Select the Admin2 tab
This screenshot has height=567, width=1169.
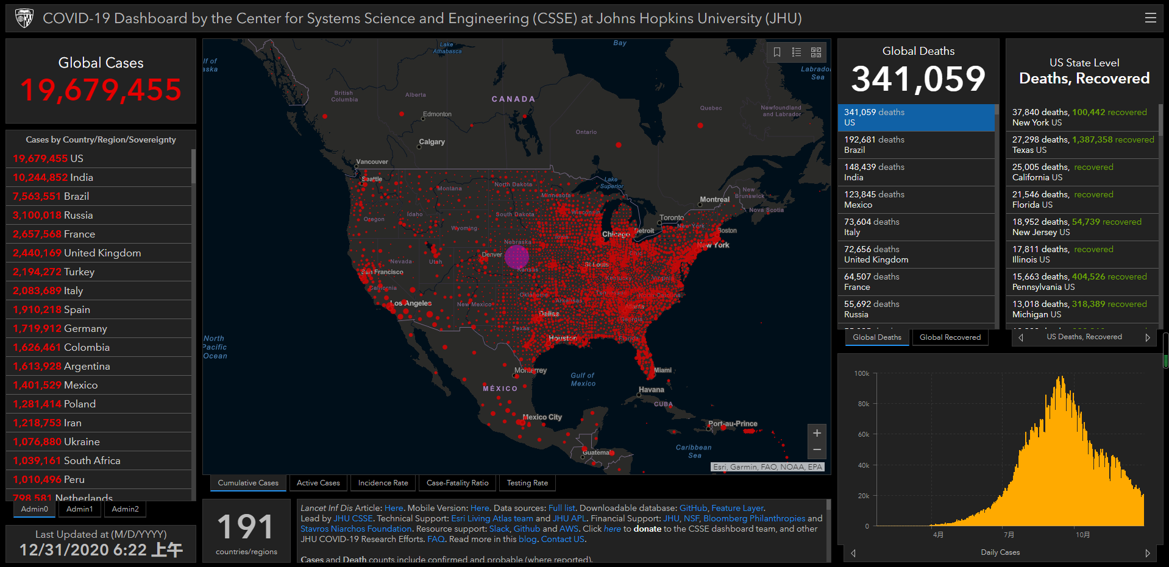pos(126,509)
